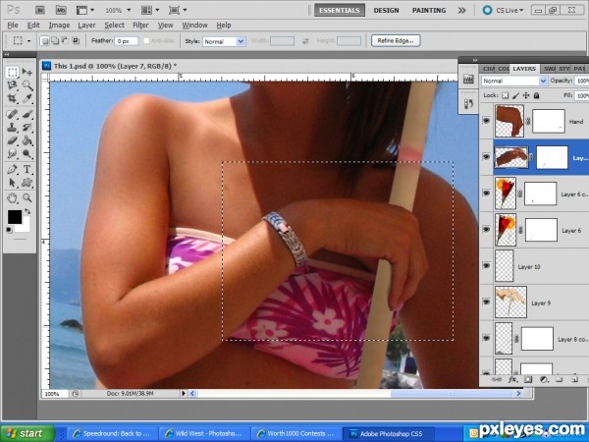
Task: Reset default foreground and background colors
Action: (10, 230)
